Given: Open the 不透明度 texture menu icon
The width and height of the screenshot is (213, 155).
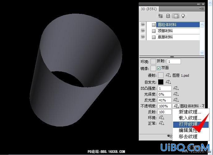Looking at the screenshot, I should (176, 106).
